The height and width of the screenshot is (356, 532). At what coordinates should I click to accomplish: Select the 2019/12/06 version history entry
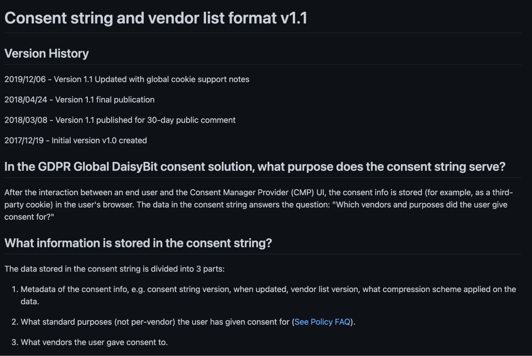click(x=127, y=79)
